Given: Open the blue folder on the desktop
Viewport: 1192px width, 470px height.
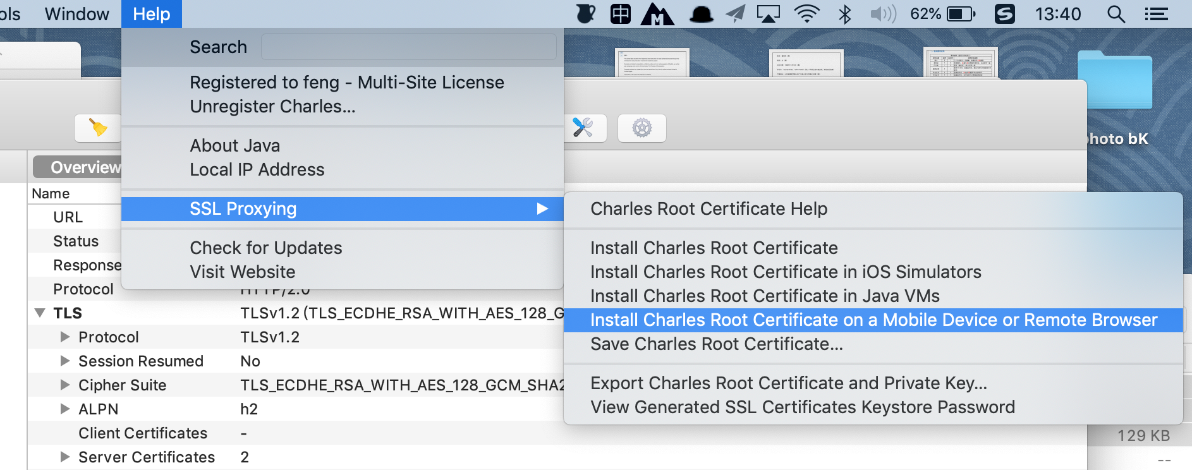Looking at the screenshot, I should coord(1115,80).
